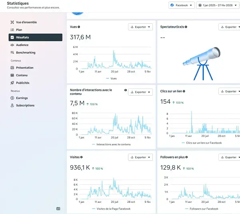Click Exporter button for content interactions
The height and width of the screenshot is (214, 240).
tap(140, 92)
